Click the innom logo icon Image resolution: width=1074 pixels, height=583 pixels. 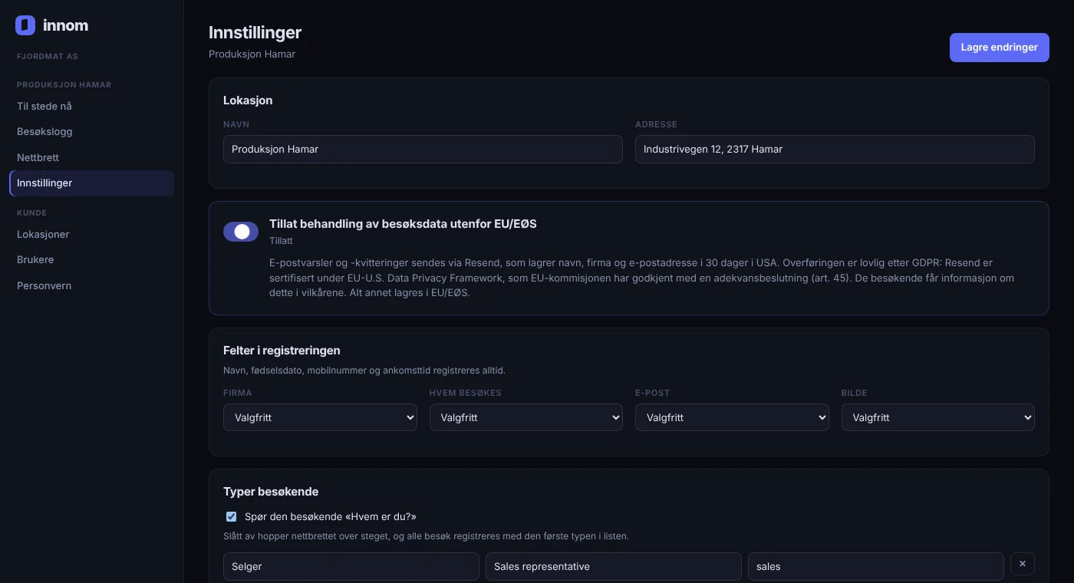[25, 25]
